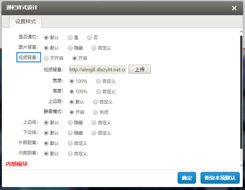Pick 自定义 for 外部距离
The image size is (245, 190).
70,143
